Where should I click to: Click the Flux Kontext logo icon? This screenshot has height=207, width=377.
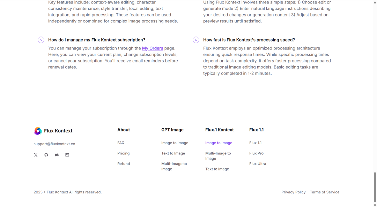pos(38,131)
